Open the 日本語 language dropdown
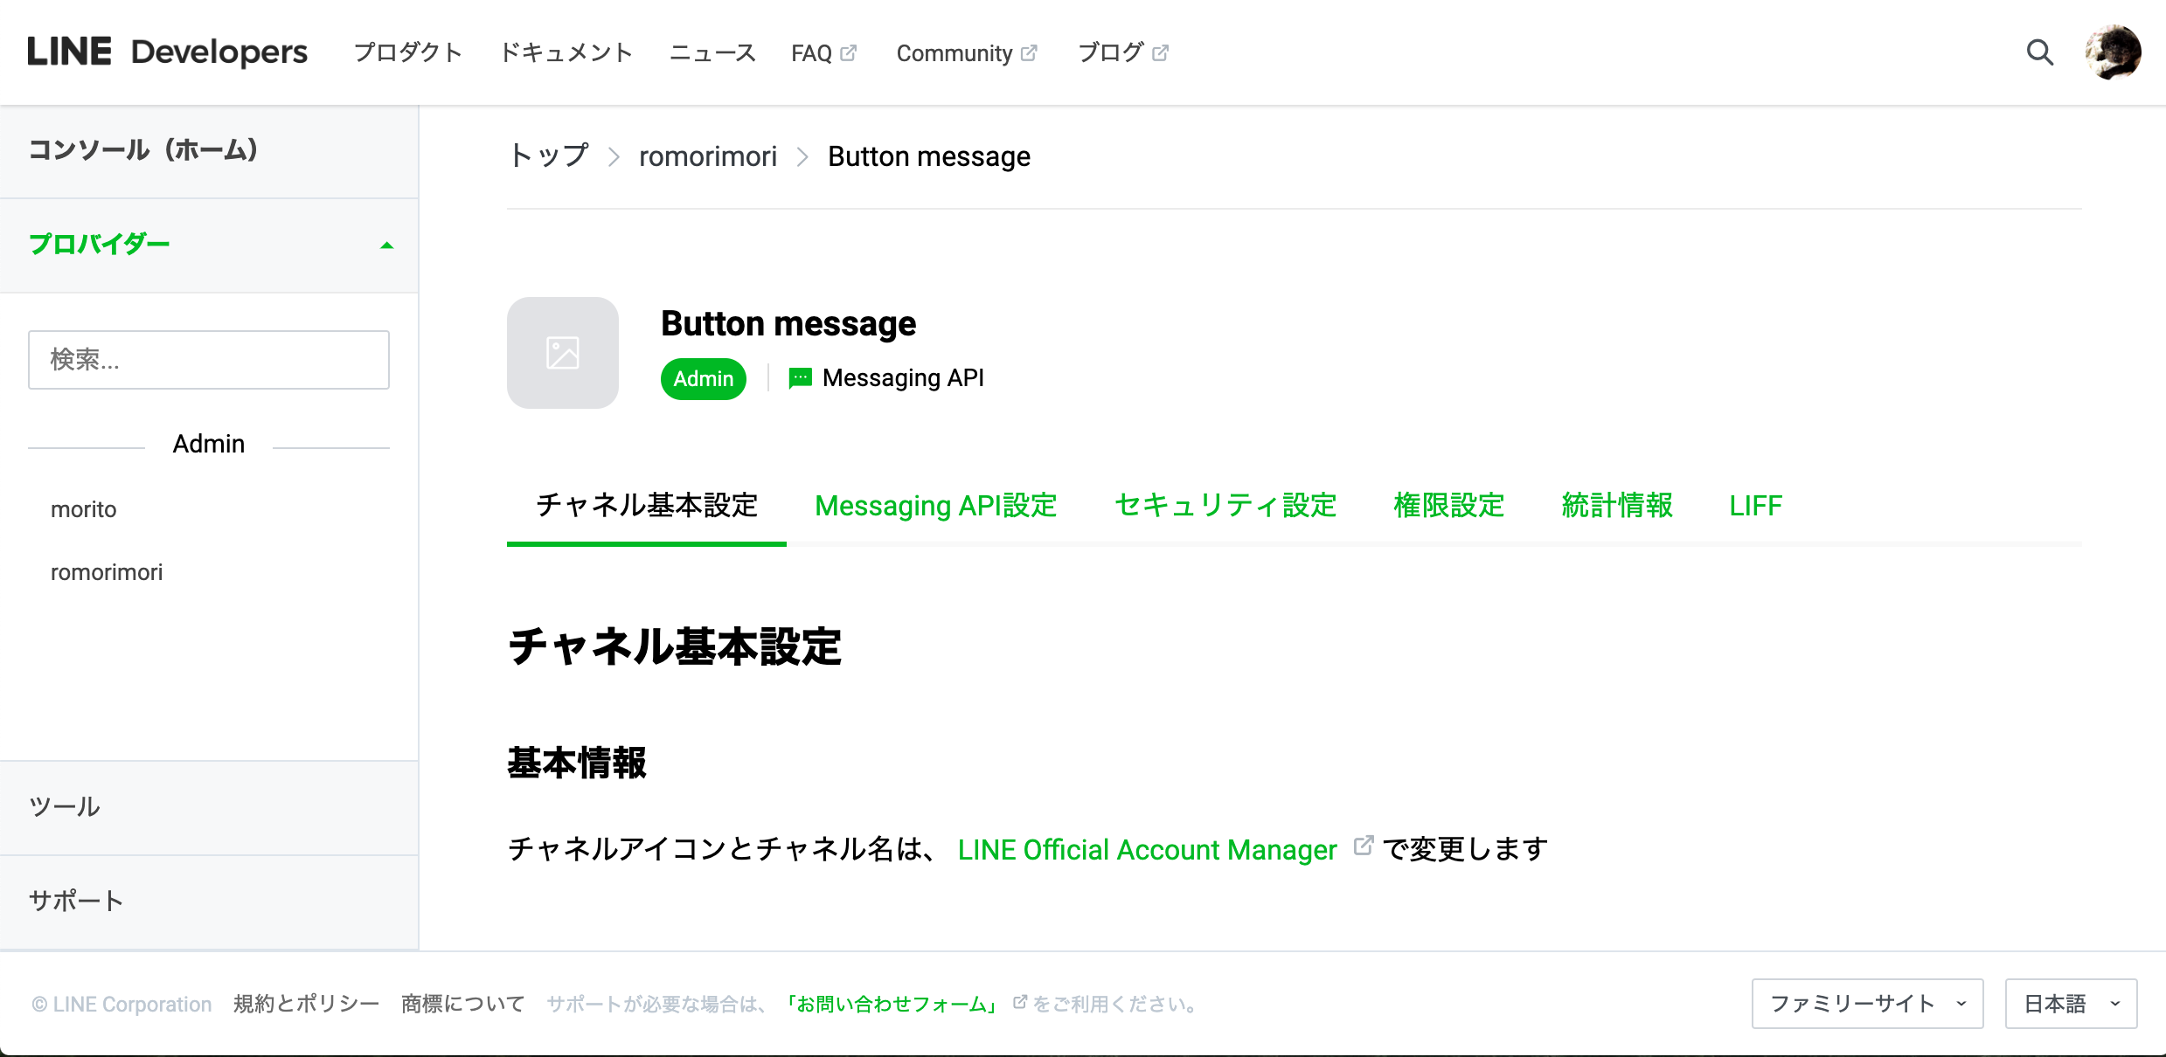The image size is (2166, 1057). point(2071,1004)
